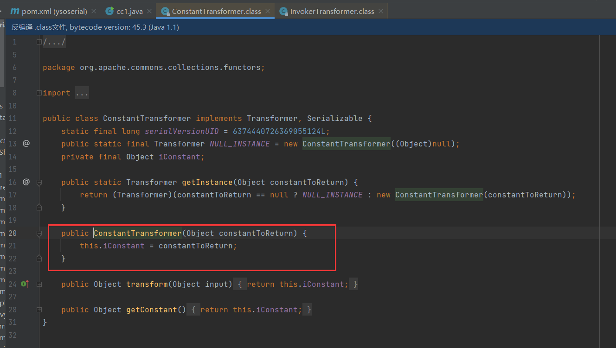Expand the getConstant method fold on line 28
This screenshot has height=348, width=616.
[x=39, y=310]
